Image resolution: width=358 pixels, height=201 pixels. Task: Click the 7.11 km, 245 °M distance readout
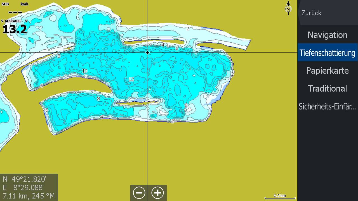(29, 196)
